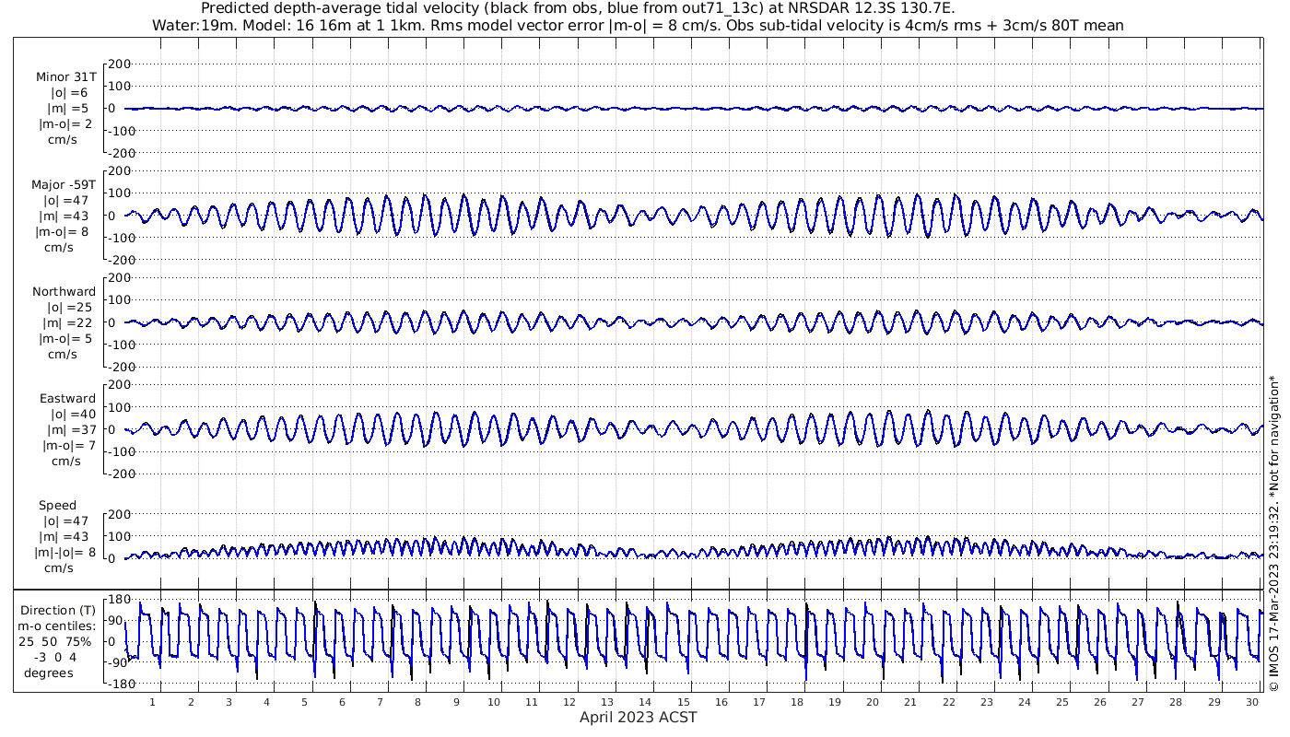Click day '25' on the date axis
The image size is (1290, 737).
pyautogui.click(x=1062, y=702)
